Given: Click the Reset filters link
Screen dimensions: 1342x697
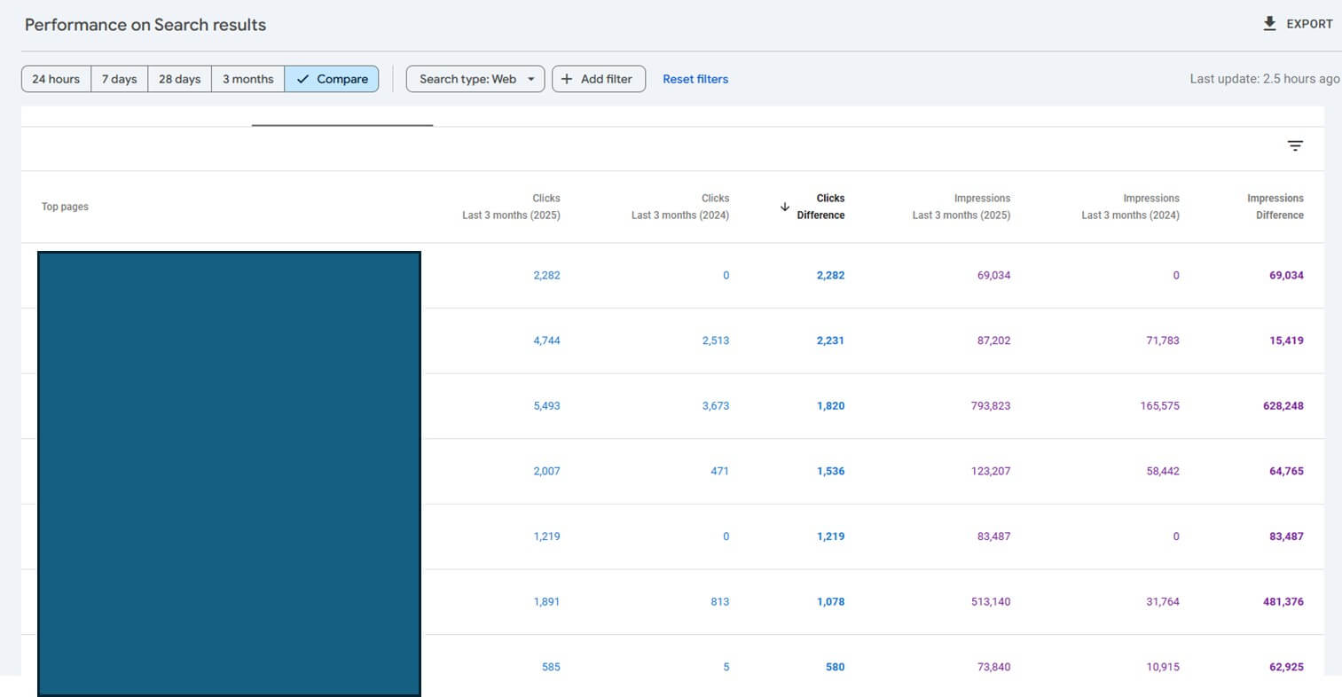Looking at the screenshot, I should coord(695,79).
